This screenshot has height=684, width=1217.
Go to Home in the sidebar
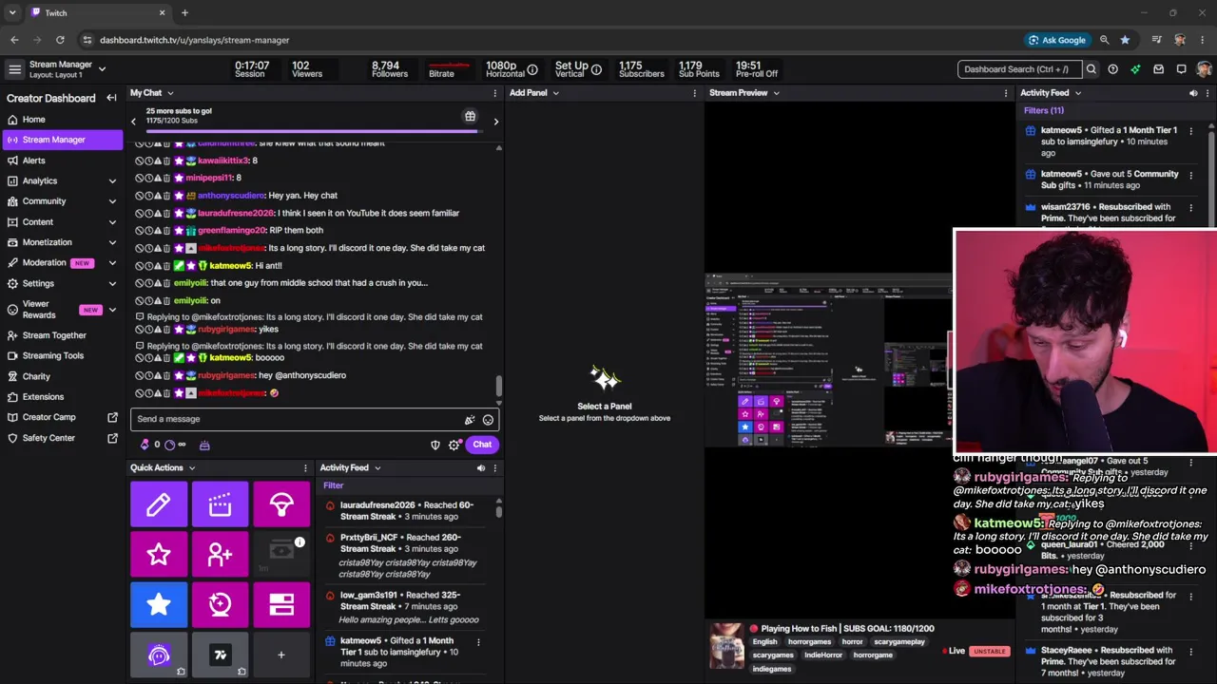62,120
